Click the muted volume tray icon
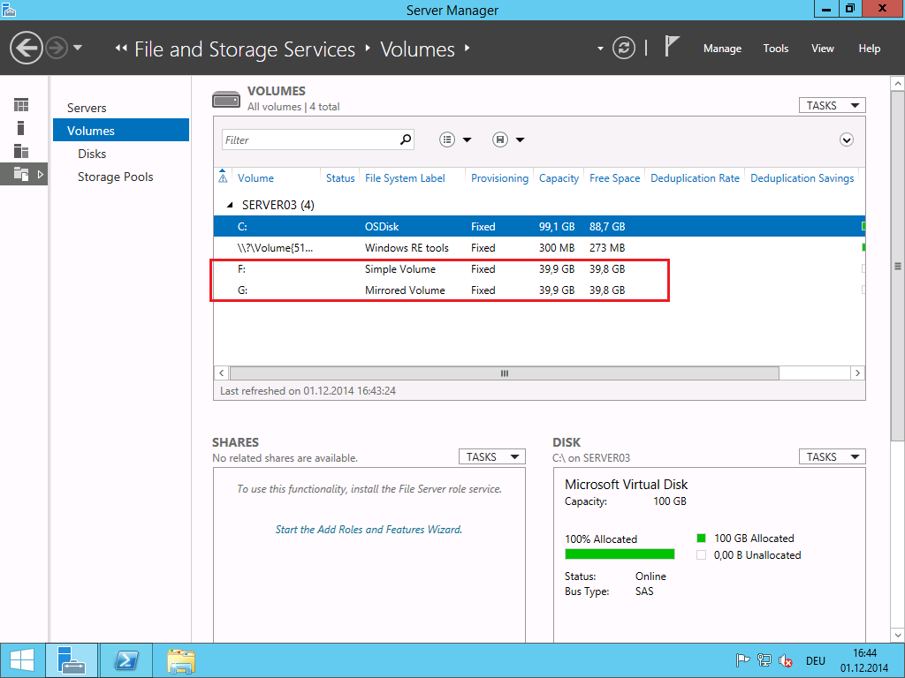The height and width of the screenshot is (678, 905). [786, 660]
